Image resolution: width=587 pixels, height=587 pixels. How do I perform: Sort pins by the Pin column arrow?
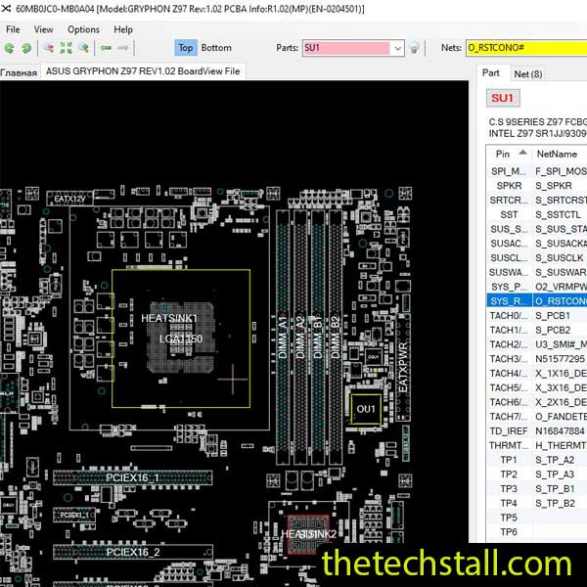[523, 153]
